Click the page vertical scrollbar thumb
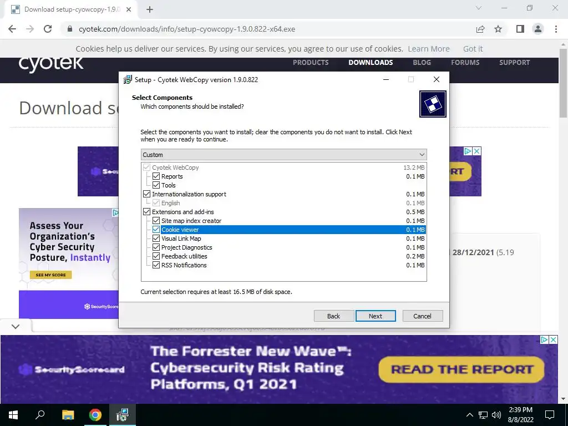Image resolution: width=568 pixels, height=426 pixels. (x=563, y=83)
